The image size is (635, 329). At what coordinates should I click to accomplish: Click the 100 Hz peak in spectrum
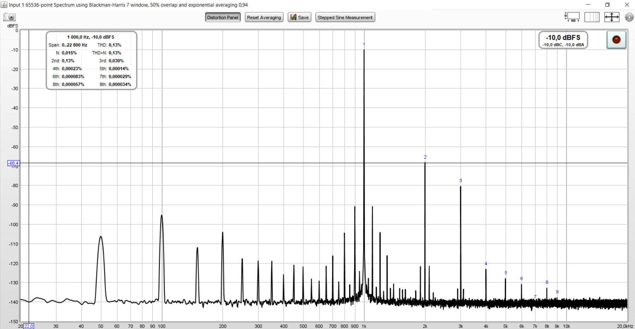point(162,215)
